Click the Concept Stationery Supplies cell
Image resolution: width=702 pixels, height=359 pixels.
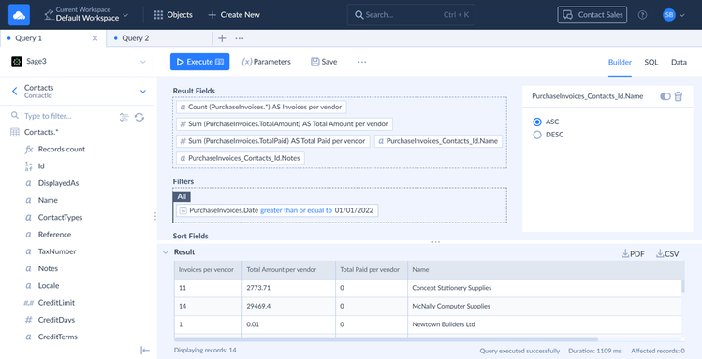545,288
